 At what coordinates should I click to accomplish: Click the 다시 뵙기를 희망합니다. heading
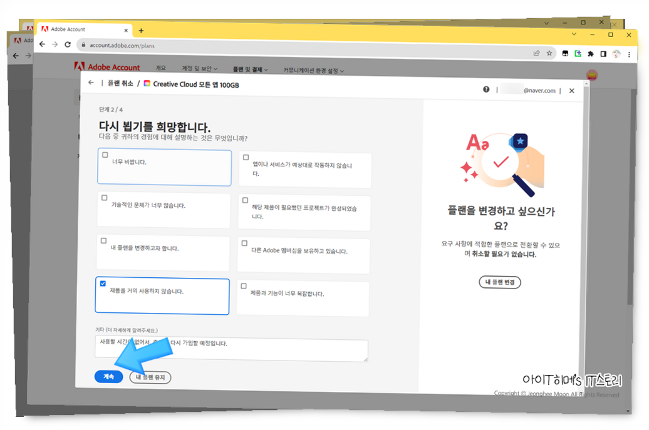154,126
